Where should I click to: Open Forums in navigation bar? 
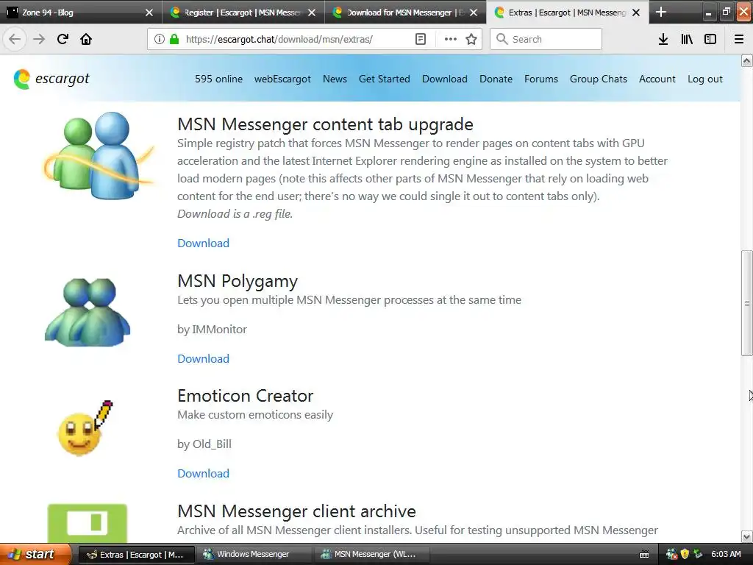541,79
